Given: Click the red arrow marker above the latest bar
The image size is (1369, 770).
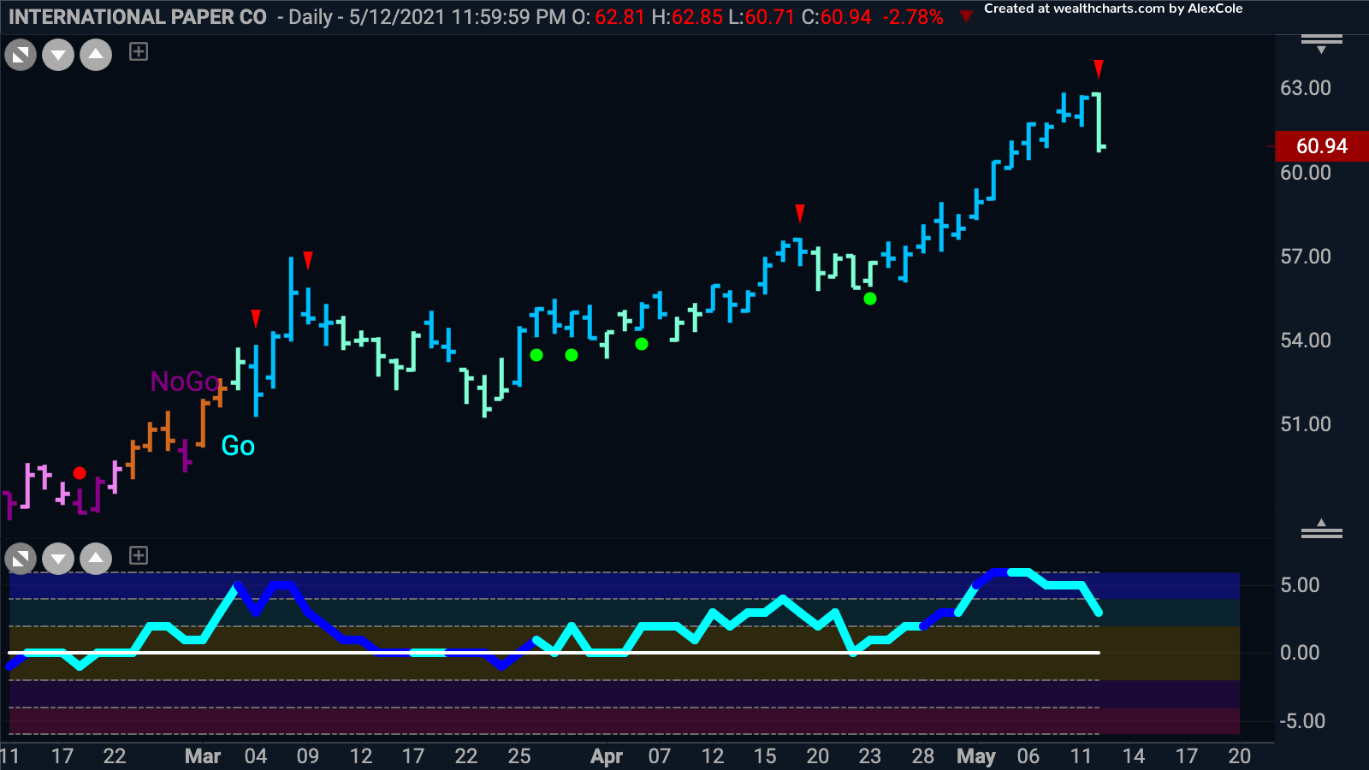Looking at the screenshot, I should [1099, 68].
